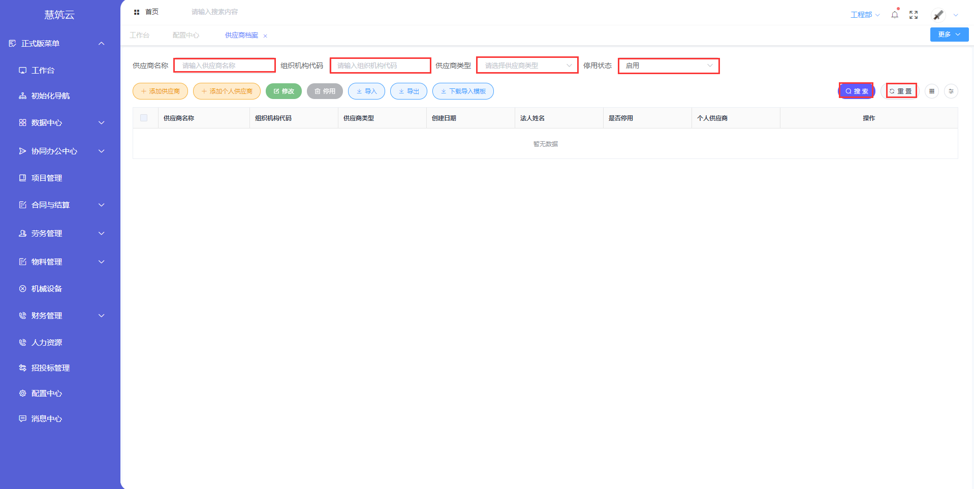Select the 供应商档案 tab
The height and width of the screenshot is (489, 974).
[241, 36]
